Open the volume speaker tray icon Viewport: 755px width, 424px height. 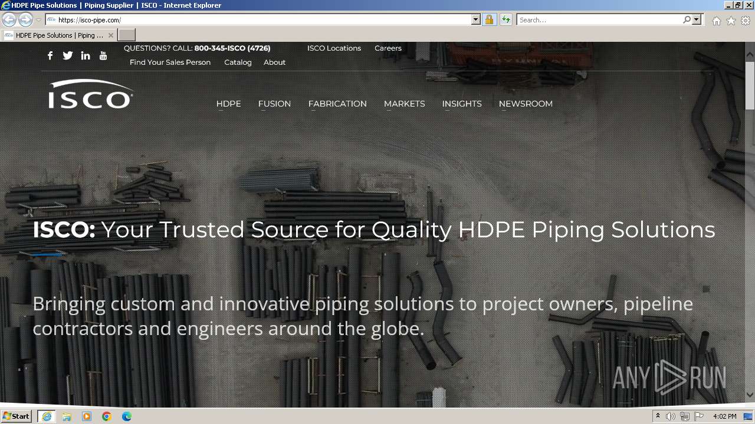671,416
